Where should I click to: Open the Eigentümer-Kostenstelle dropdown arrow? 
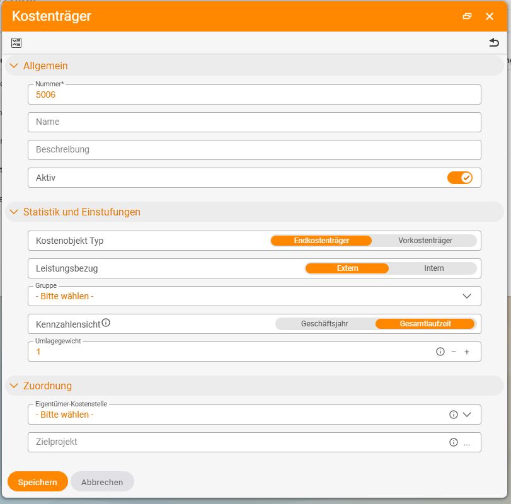[467, 415]
